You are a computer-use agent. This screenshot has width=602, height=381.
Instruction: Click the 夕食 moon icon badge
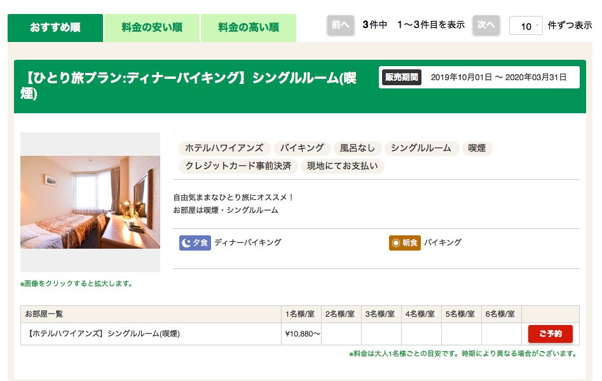195,243
